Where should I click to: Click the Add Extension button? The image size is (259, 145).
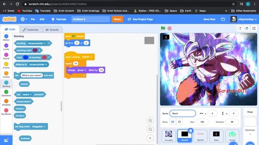pyautogui.click(x=6, y=140)
